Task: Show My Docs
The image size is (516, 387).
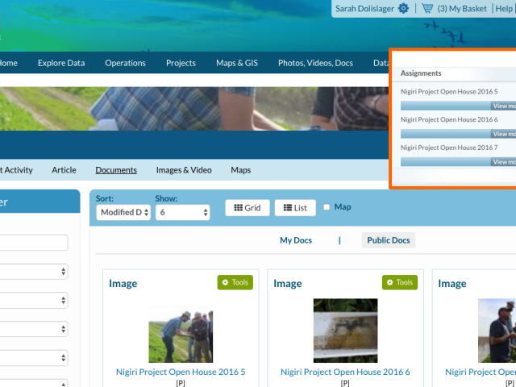Action: coord(296,240)
